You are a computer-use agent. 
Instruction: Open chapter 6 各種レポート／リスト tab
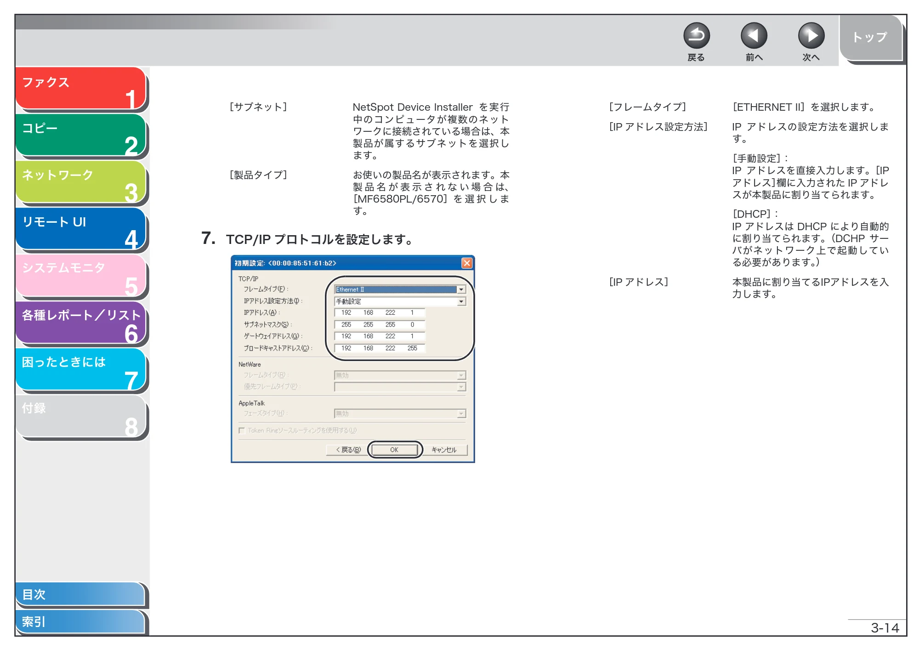point(80,322)
